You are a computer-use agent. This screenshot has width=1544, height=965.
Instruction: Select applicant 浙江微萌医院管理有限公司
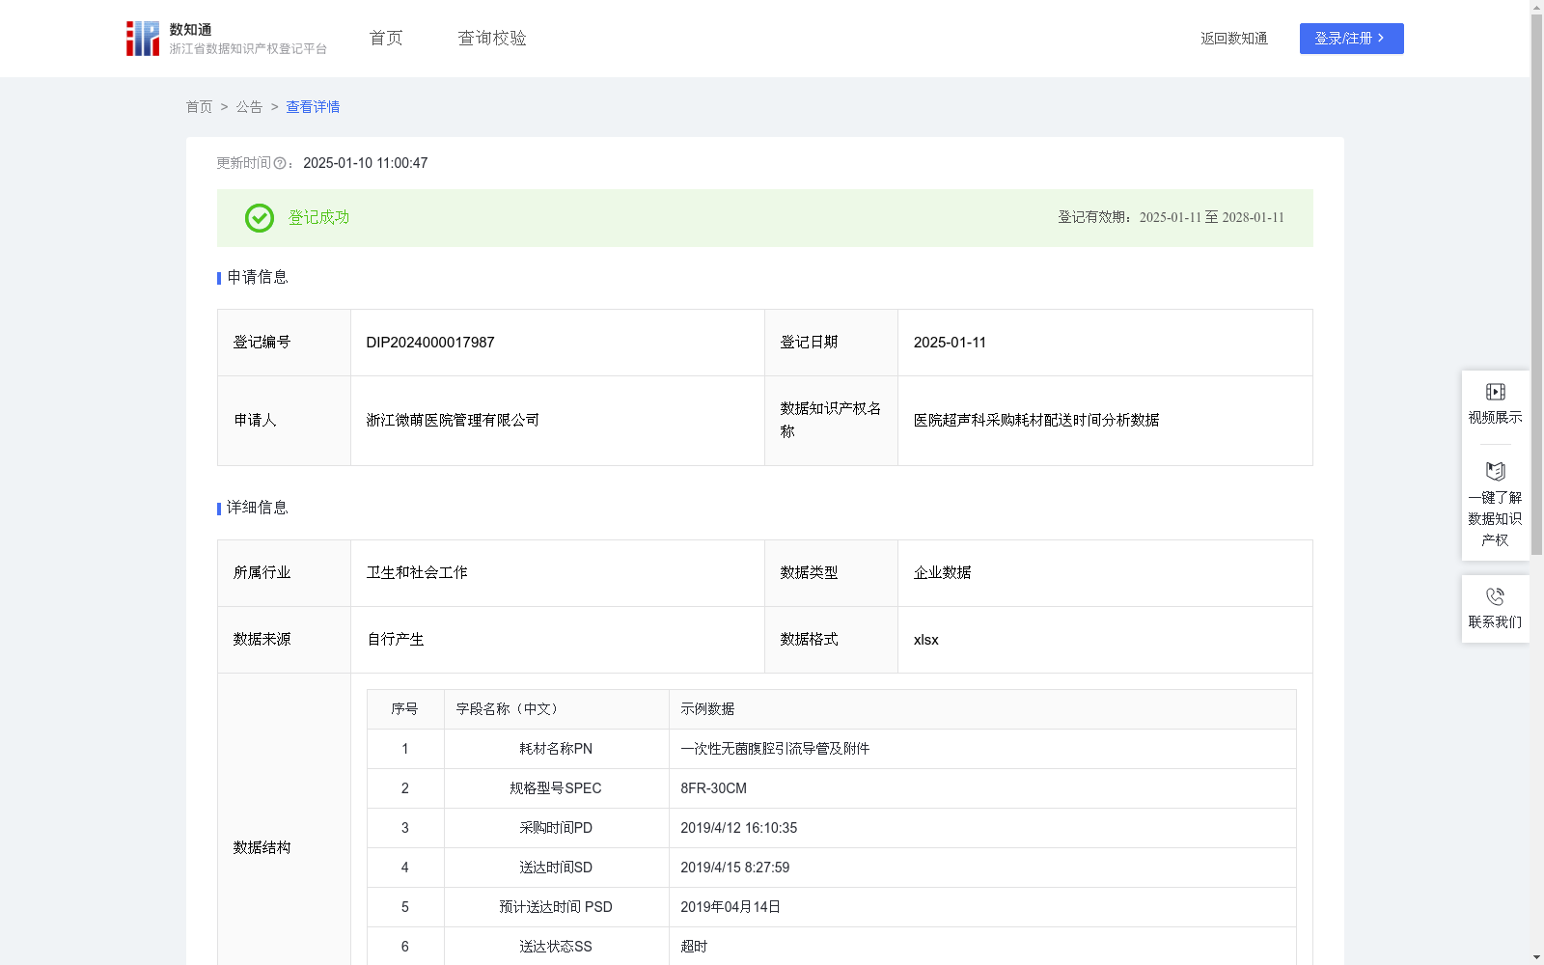click(x=453, y=421)
